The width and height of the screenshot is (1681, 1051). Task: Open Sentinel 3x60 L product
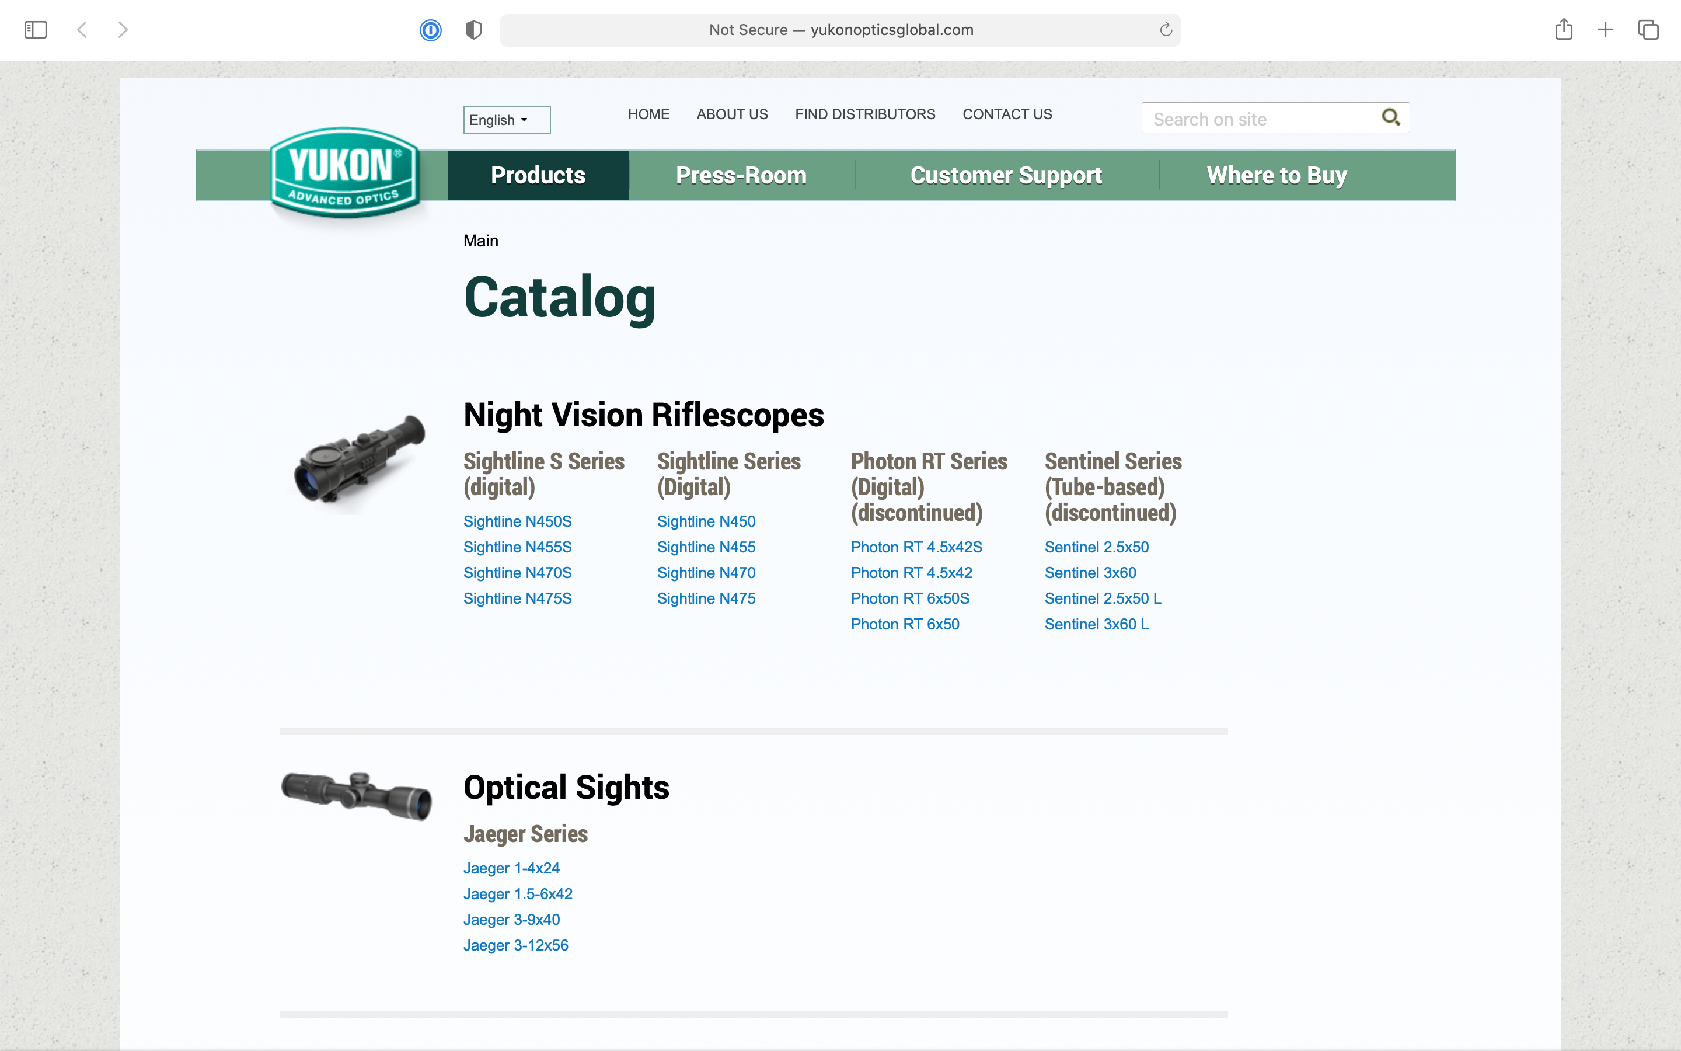click(x=1097, y=624)
